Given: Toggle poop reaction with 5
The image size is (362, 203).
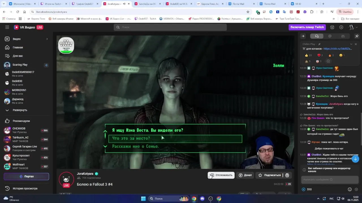Looking at the screenshot, I should pos(308,61).
